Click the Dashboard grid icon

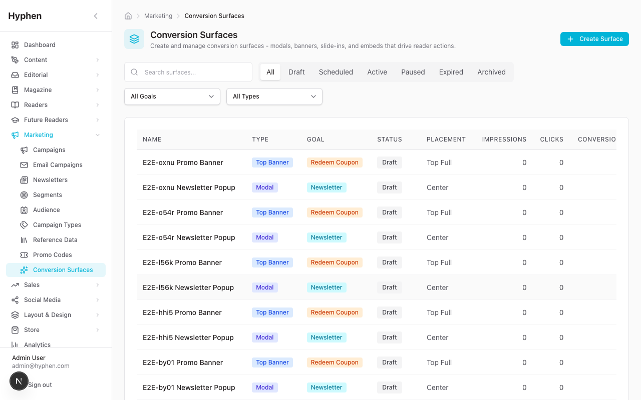click(15, 45)
